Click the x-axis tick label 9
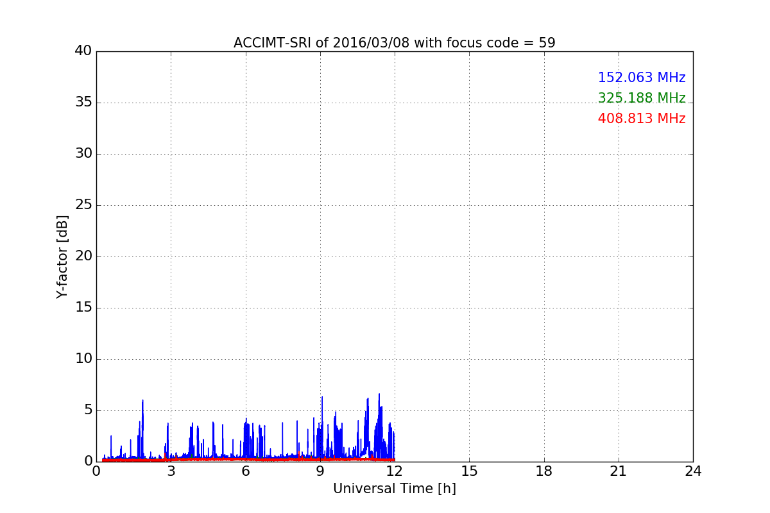 pyautogui.click(x=320, y=471)
